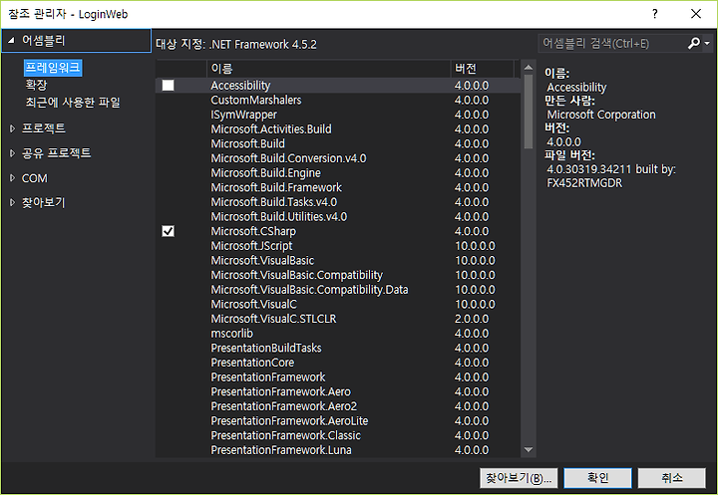The height and width of the screenshot is (495, 718).
Task: Select Microsoft.VisualBasic.Compatibility row
Action: tap(338, 275)
